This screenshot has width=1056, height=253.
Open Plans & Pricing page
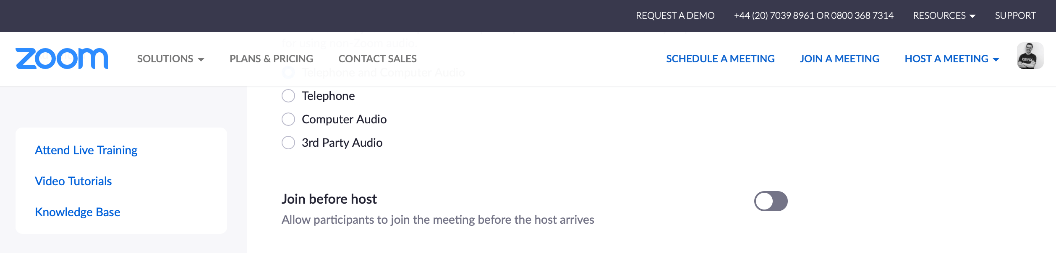[x=271, y=59]
